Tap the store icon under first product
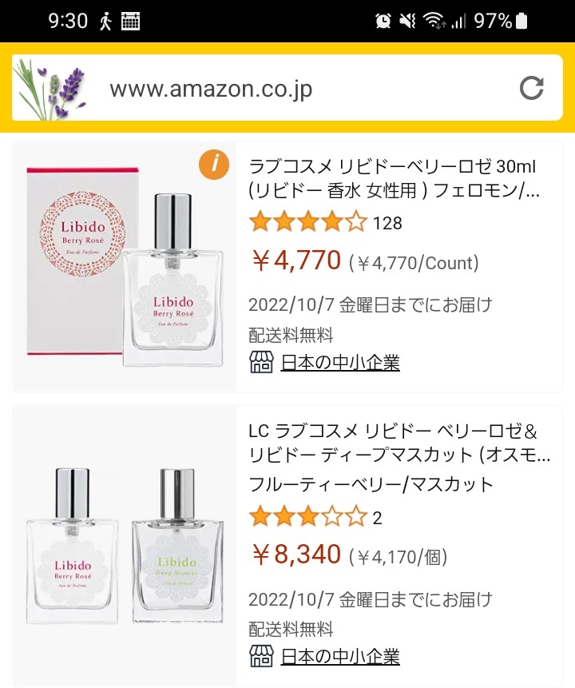Viewport: 575px width, 688px height. pos(261,363)
